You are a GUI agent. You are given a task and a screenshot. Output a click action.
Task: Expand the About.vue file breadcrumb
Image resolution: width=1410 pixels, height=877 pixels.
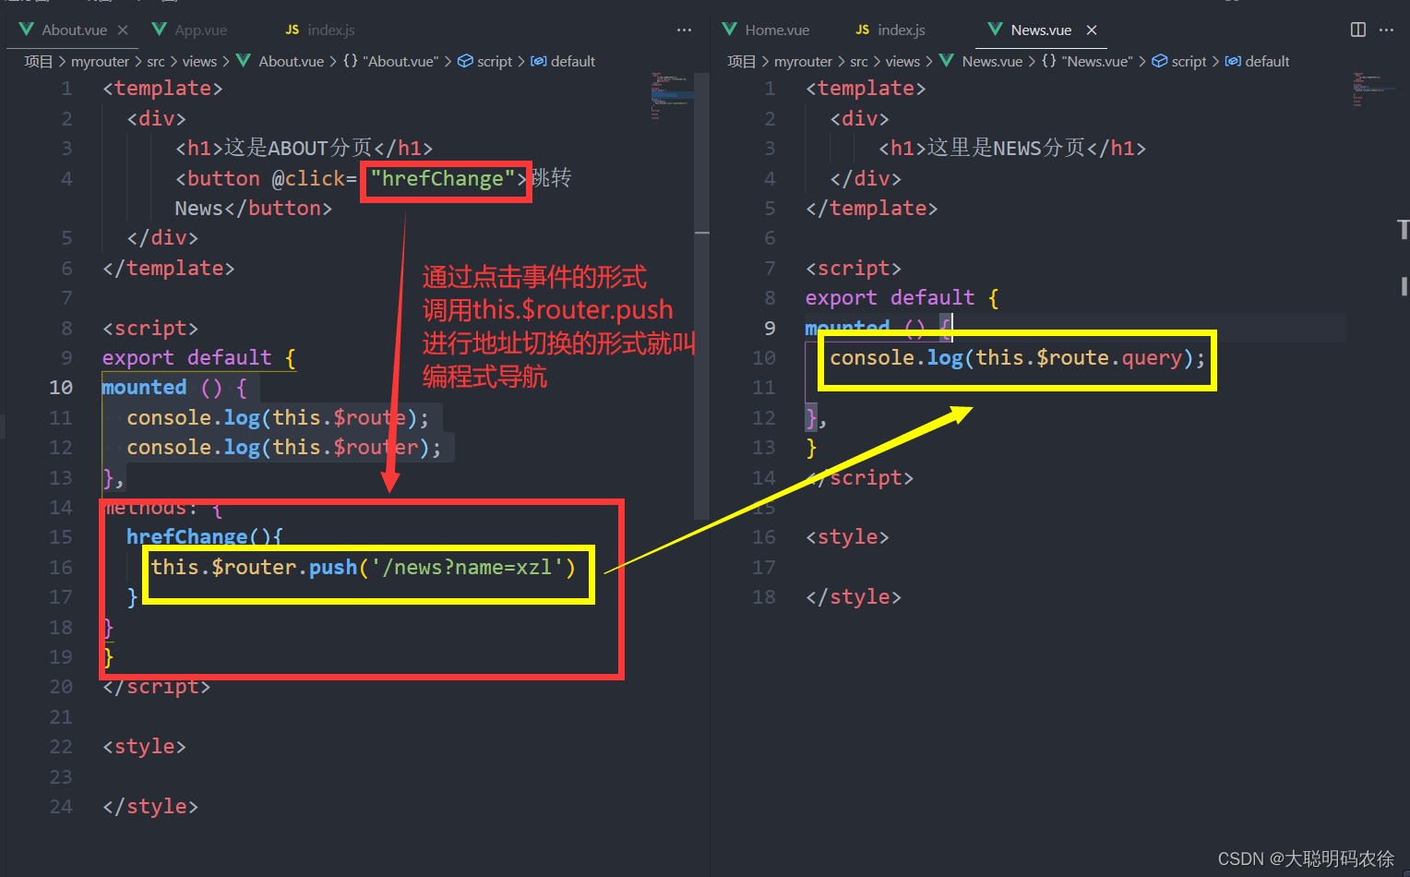coord(291,61)
